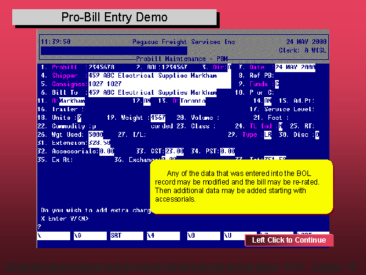The height and width of the screenshot is (275, 366).
Task: Click the Left Click to Continue button
Action: (x=289, y=240)
